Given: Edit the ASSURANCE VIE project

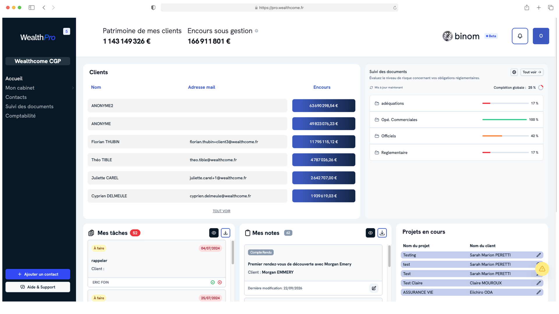Looking at the screenshot, I should click(539, 292).
